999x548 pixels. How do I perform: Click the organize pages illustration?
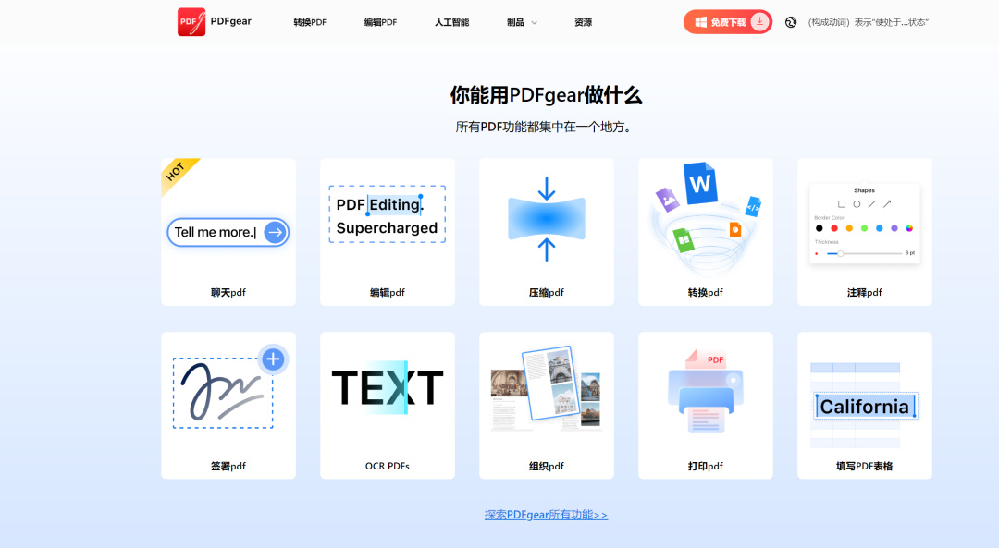(546, 388)
